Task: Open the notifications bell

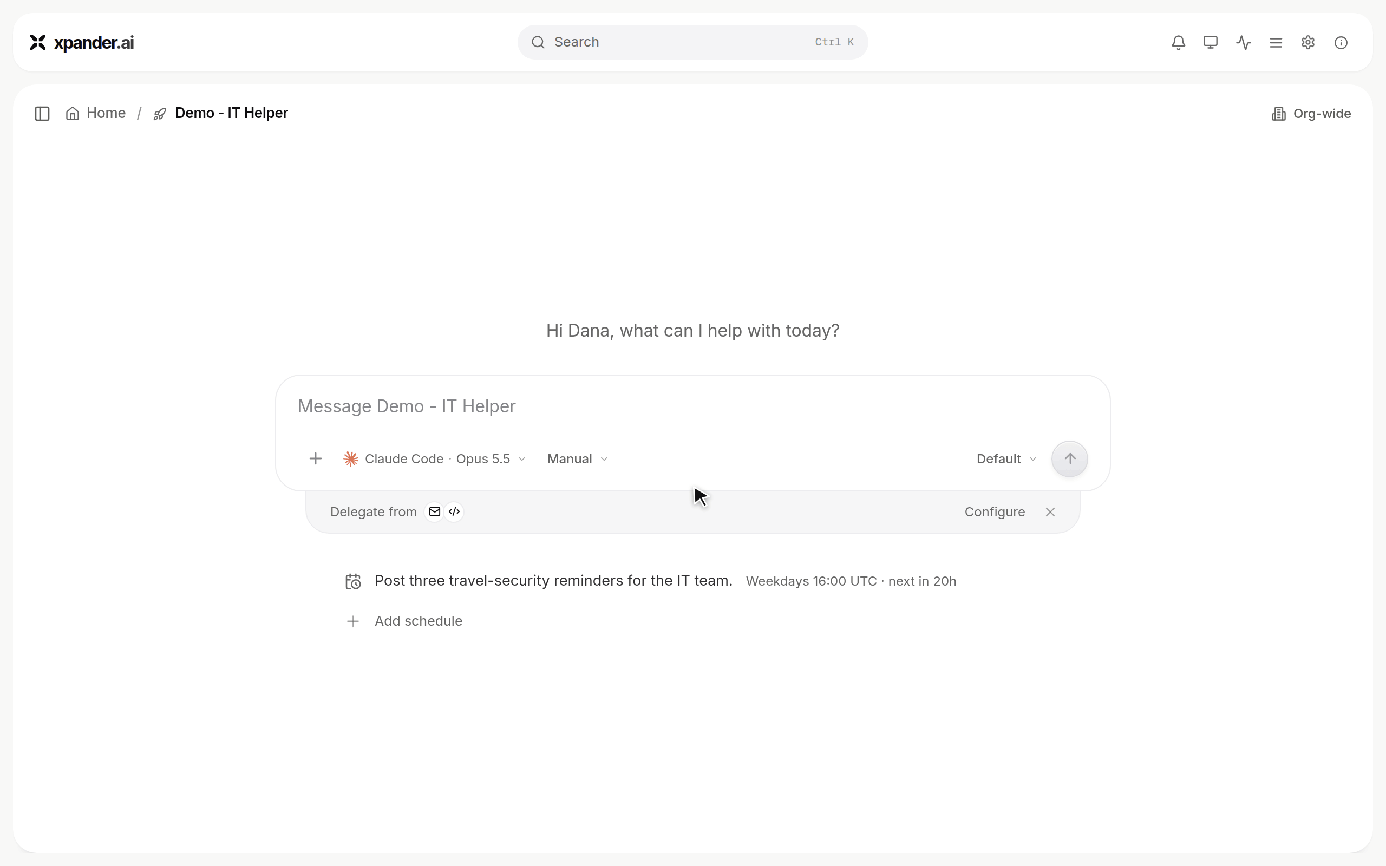Action: [x=1178, y=42]
